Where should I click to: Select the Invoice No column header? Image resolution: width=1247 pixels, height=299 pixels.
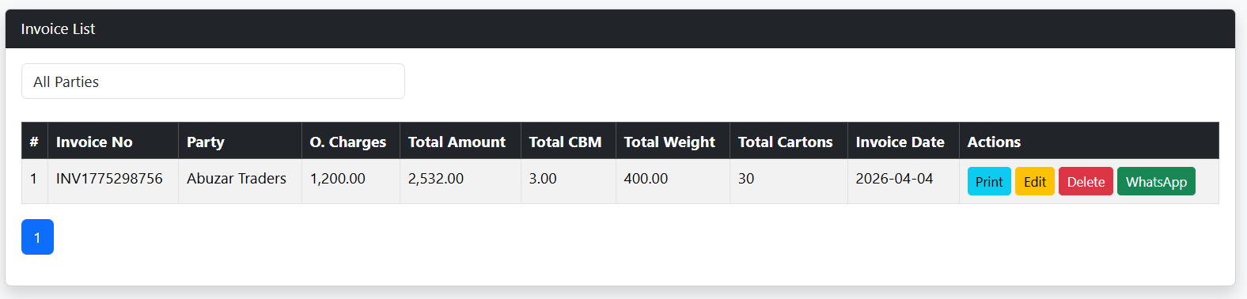click(94, 142)
